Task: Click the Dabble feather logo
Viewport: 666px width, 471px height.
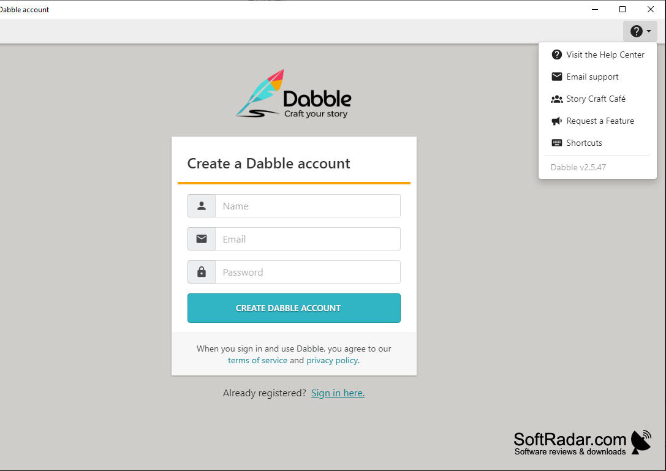Action: (293, 94)
